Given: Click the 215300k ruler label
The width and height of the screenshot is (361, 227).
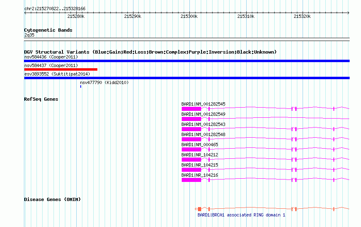Looking at the screenshot, I should click(x=189, y=16).
